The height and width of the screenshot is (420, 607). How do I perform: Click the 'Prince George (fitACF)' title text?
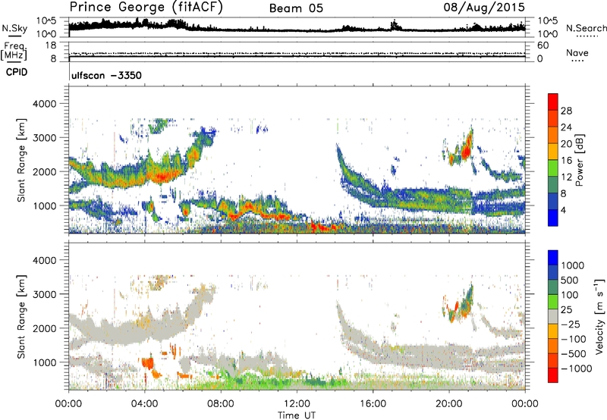click(x=146, y=8)
